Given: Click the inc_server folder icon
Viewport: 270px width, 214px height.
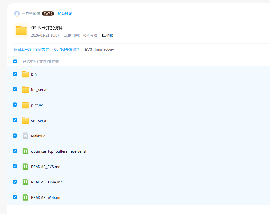Looking at the screenshot, I should [x=25, y=89].
